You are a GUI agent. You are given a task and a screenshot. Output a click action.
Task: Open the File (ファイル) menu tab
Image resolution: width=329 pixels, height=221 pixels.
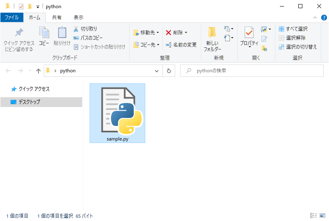tap(11, 18)
